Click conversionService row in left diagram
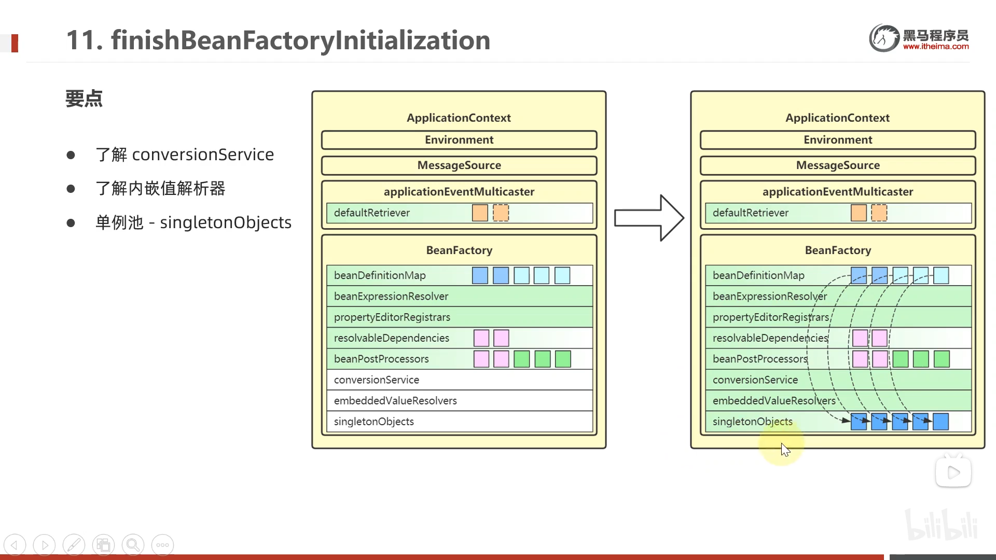The height and width of the screenshot is (560, 996). point(460,380)
